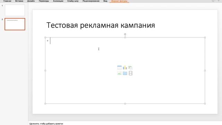The width and height of the screenshot is (222, 125).
Task: Click the title Тестовая рекламная кампания
Action: click(x=101, y=25)
